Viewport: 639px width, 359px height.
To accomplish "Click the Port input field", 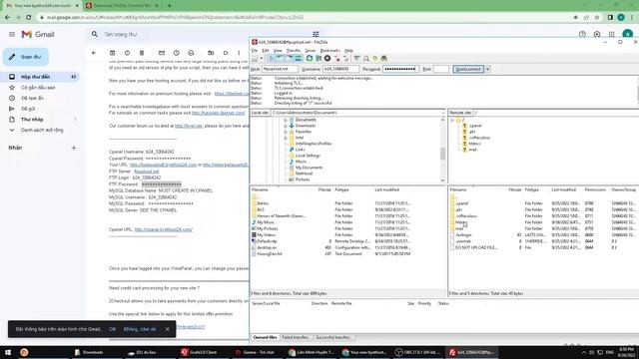I will tap(441, 69).
